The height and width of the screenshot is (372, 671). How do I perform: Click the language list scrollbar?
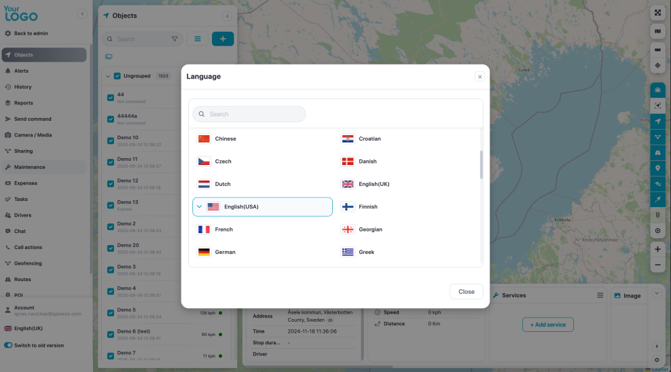[482, 165]
